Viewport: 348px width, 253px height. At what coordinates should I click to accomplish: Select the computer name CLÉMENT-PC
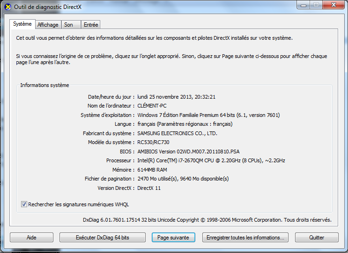tap(152, 106)
